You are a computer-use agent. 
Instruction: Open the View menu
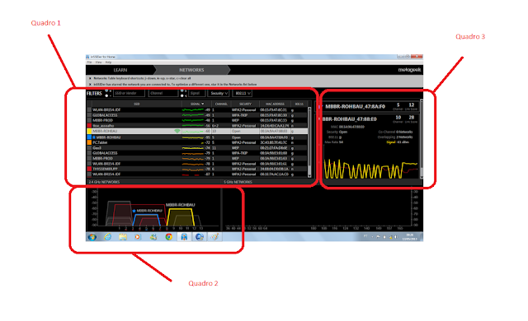(x=99, y=62)
